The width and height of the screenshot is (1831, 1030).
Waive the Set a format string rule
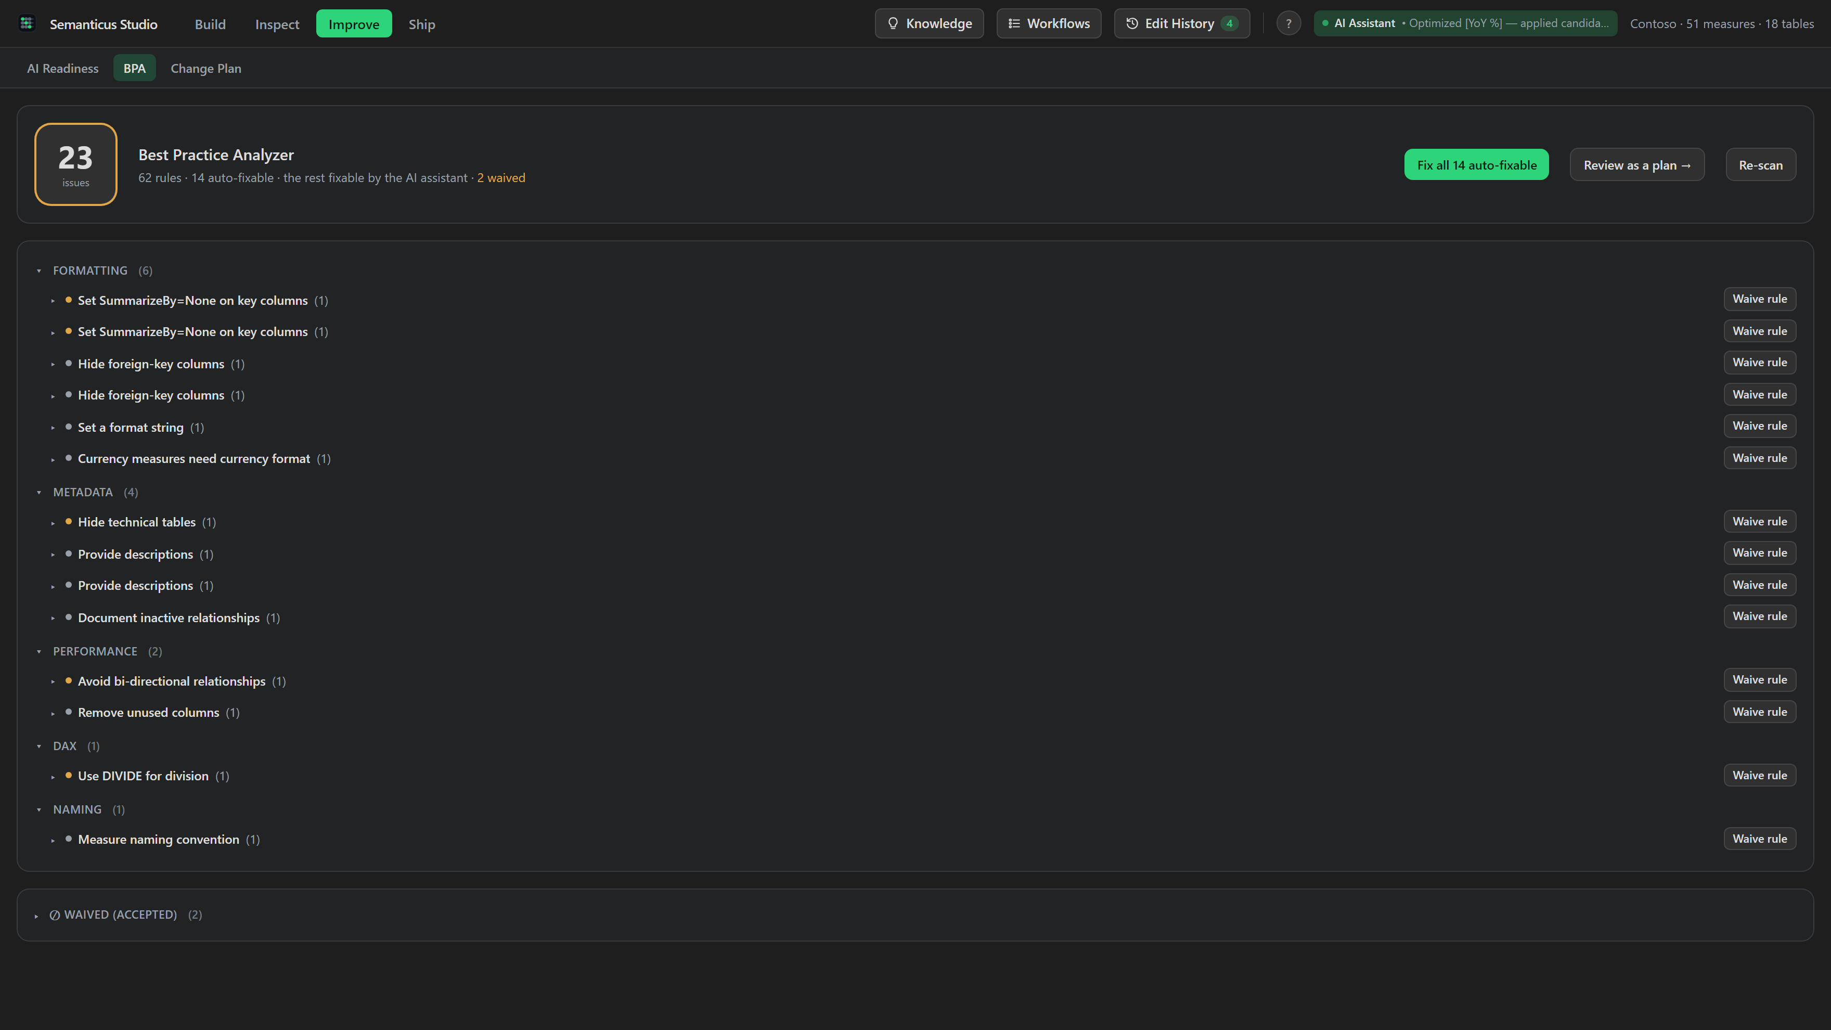(1759, 426)
